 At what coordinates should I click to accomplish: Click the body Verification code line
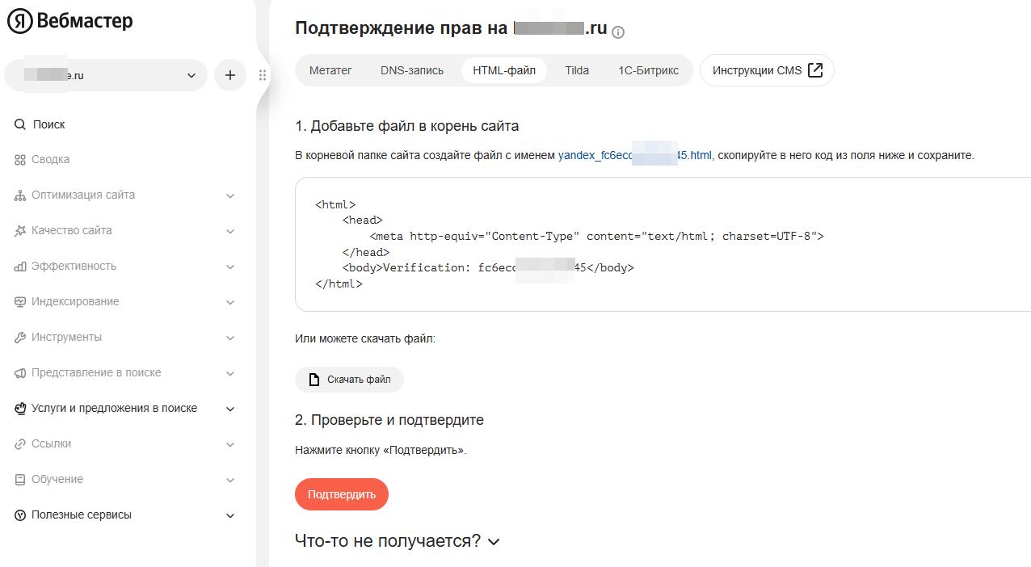pyautogui.click(x=488, y=267)
